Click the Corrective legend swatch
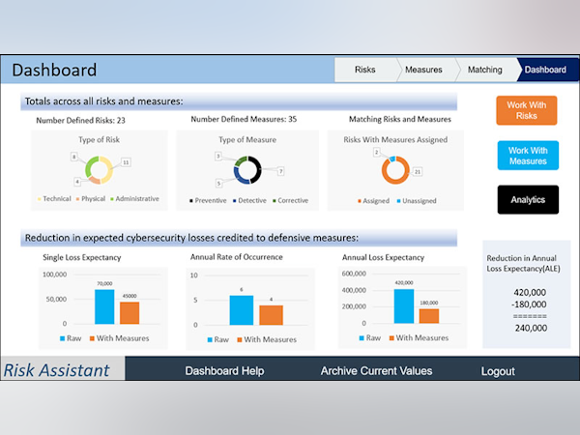 point(275,201)
